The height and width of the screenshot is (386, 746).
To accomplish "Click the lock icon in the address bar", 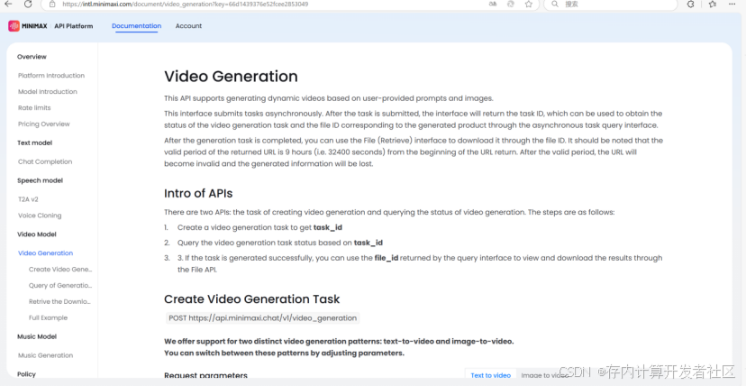I will [x=52, y=4].
